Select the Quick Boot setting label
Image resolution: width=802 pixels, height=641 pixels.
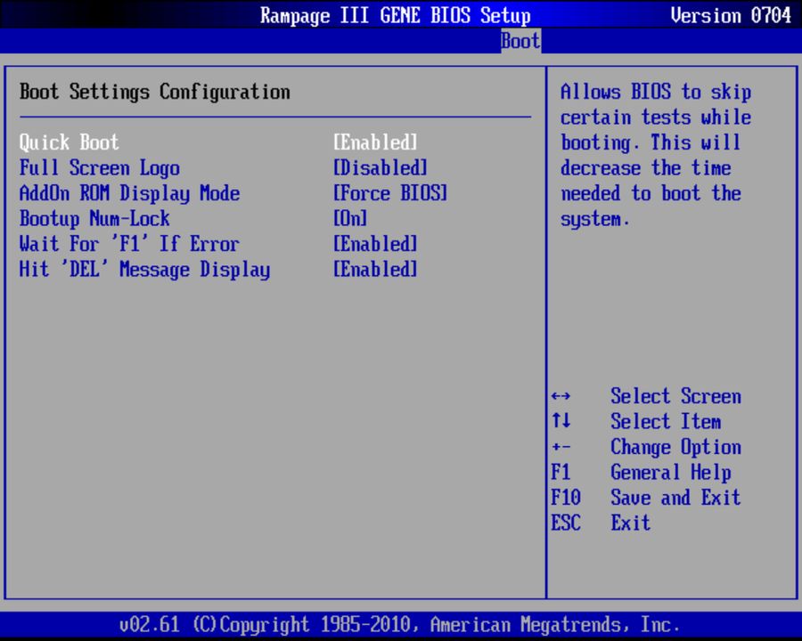point(69,142)
